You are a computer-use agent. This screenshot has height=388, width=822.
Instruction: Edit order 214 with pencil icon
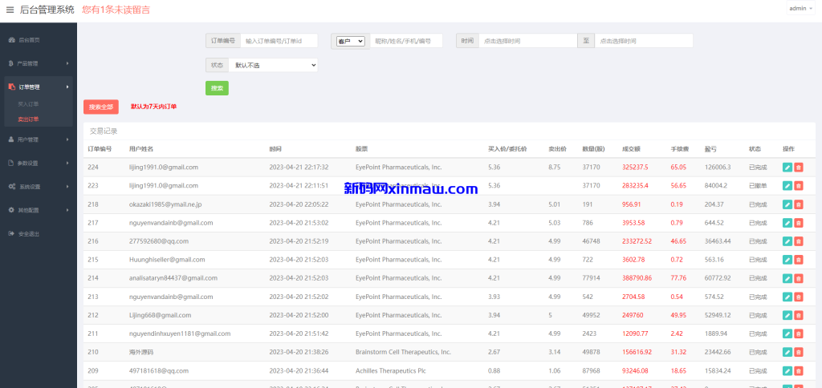787,278
